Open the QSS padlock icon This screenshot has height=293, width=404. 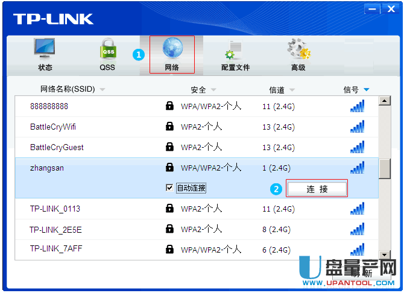pyautogui.click(x=108, y=49)
